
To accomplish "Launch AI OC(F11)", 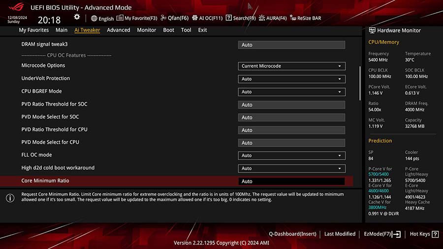I will (x=207, y=18).
